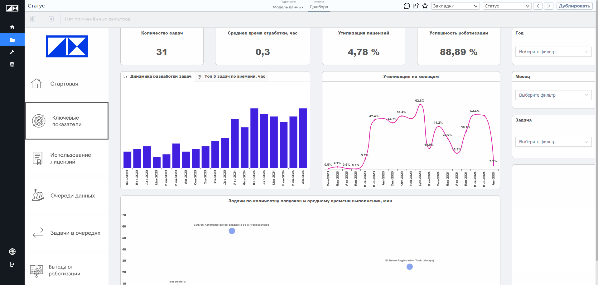Viewport: 598px width, 285px height.
Task: Click the Дублировать button
Action: [x=574, y=6]
